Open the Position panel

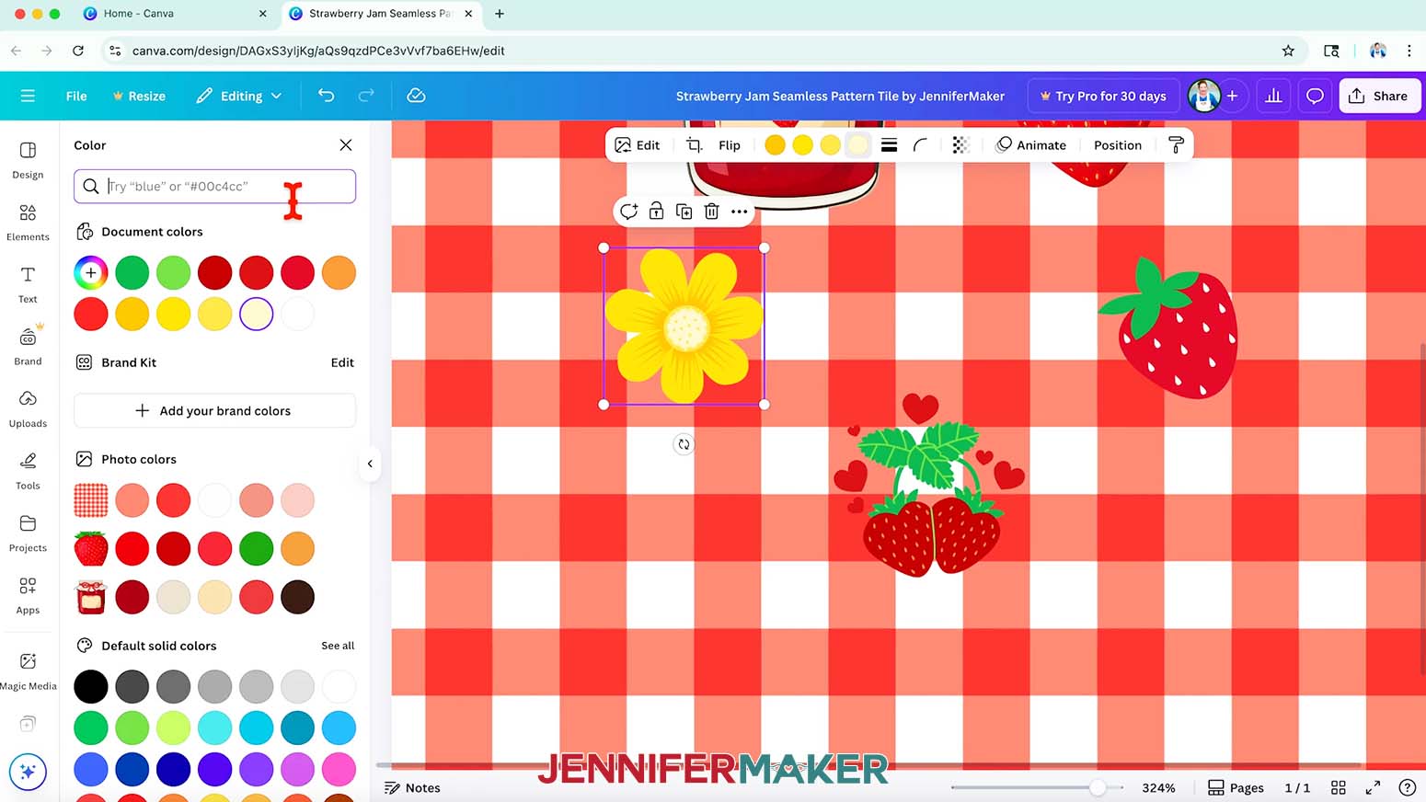click(1118, 145)
